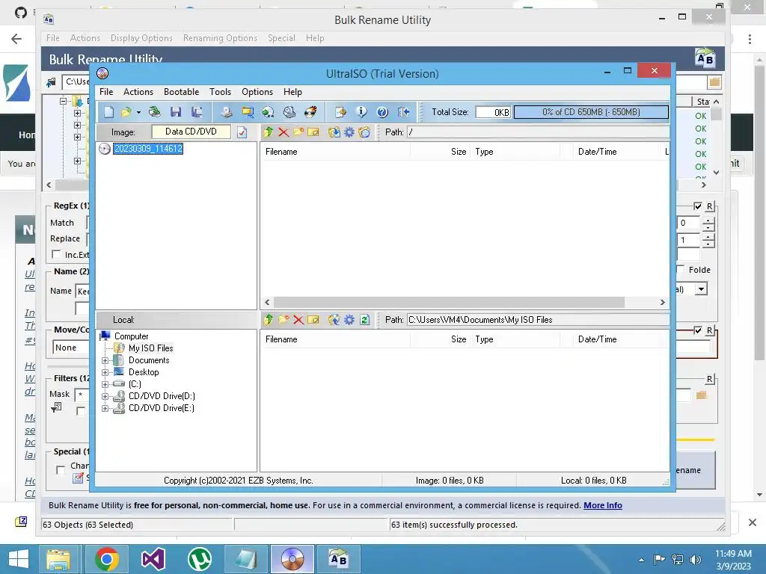Click the Rename icon in Local toolbar
The width and height of the screenshot is (766, 574).
click(x=313, y=320)
